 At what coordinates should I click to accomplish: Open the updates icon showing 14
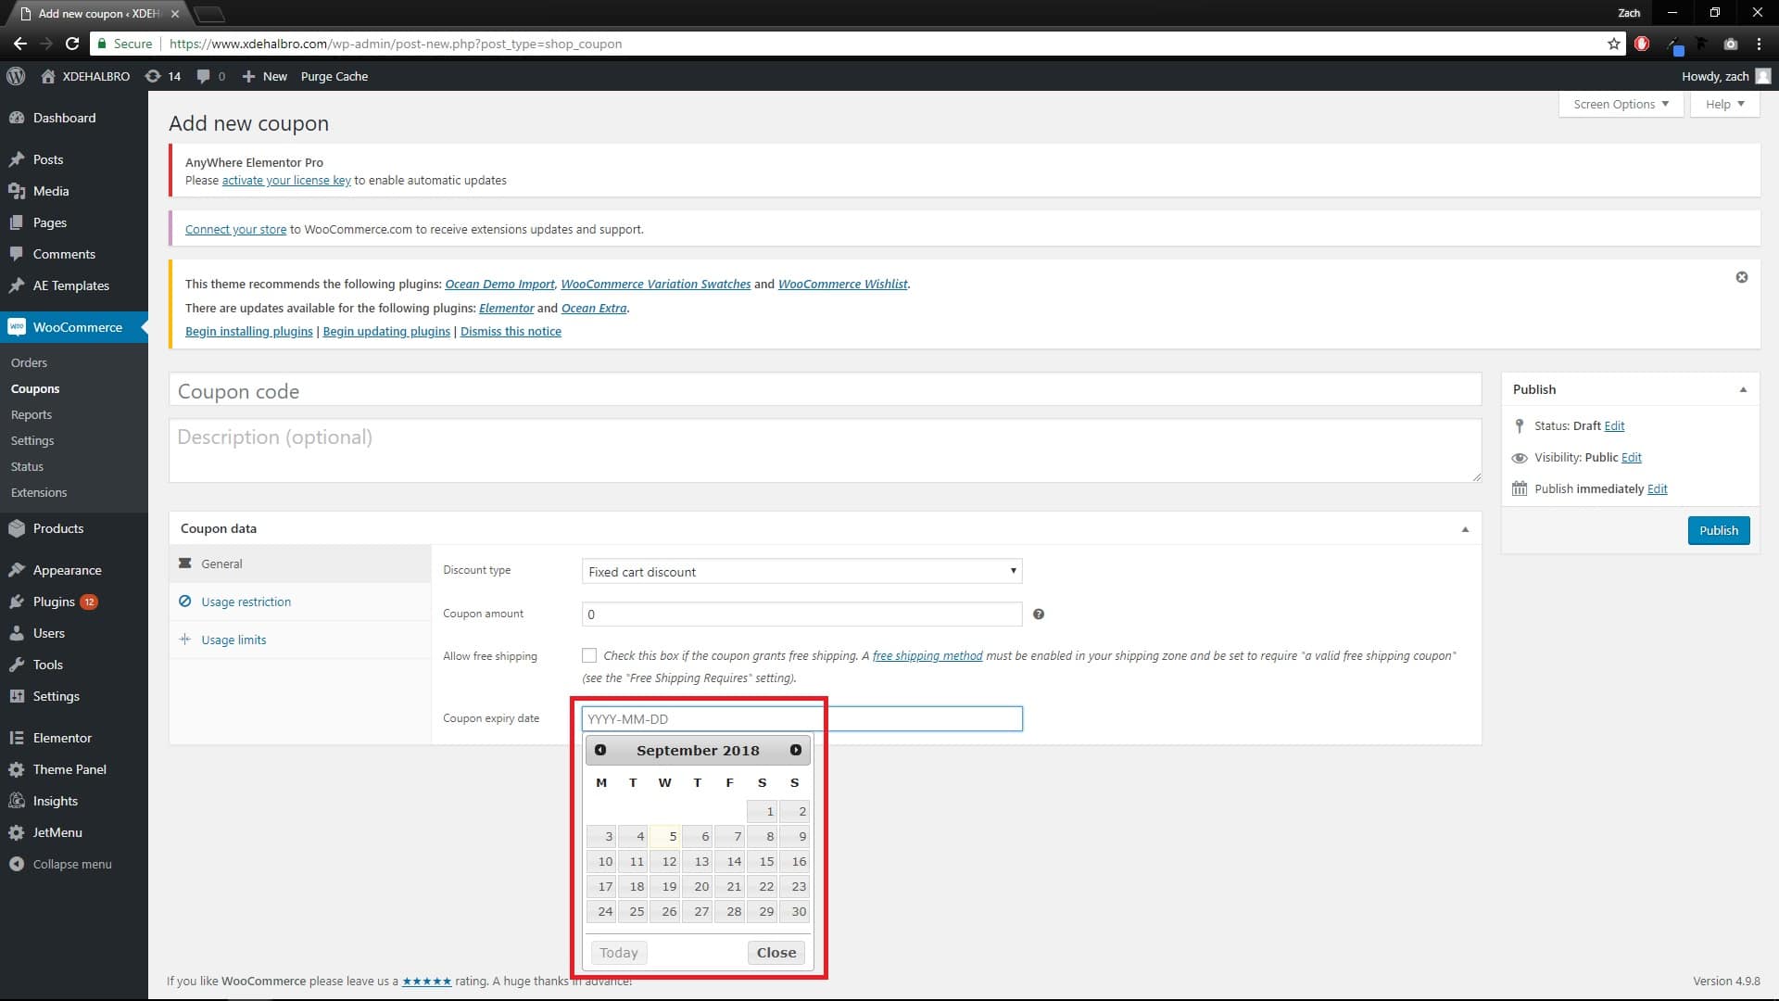pos(163,76)
